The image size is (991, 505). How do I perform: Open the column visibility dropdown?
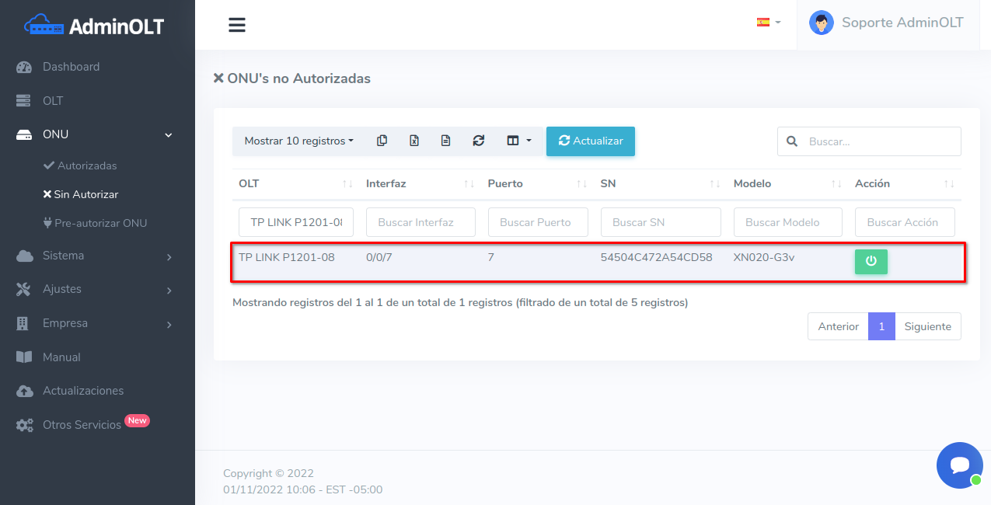pos(518,141)
